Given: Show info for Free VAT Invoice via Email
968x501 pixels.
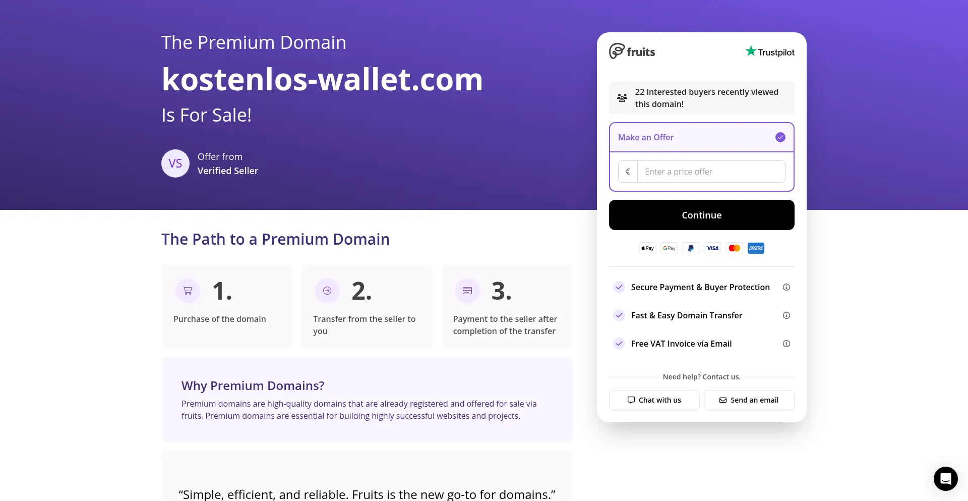Looking at the screenshot, I should (x=786, y=344).
